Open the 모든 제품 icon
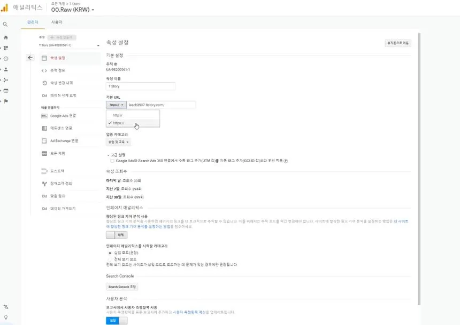 point(44,153)
